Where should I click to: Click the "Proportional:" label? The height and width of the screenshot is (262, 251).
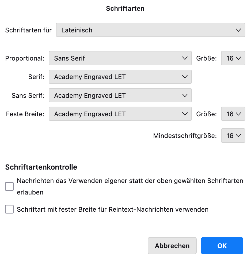25,58
